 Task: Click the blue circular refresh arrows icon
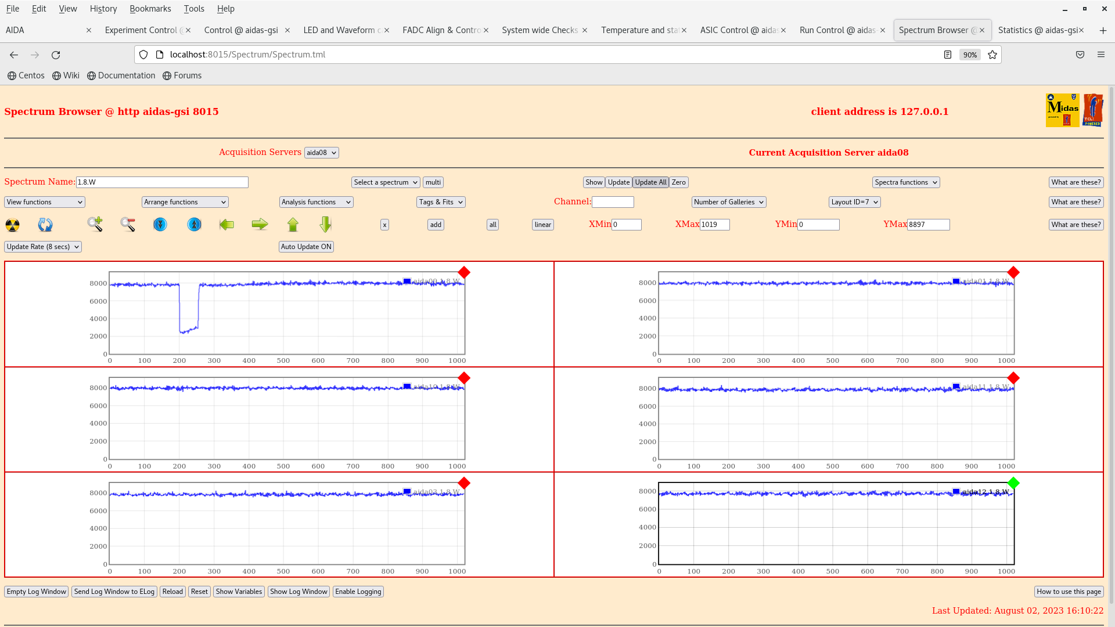[x=45, y=225]
